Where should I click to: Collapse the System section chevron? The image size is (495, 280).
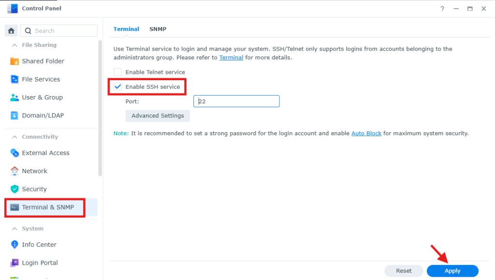pos(15,229)
